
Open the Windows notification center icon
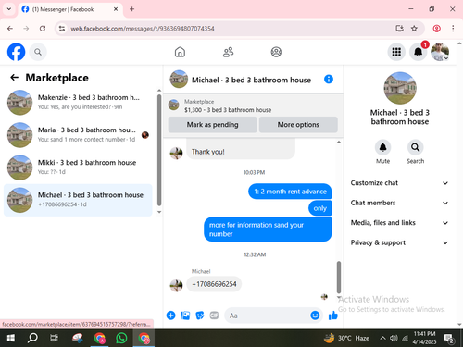[448, 338]
